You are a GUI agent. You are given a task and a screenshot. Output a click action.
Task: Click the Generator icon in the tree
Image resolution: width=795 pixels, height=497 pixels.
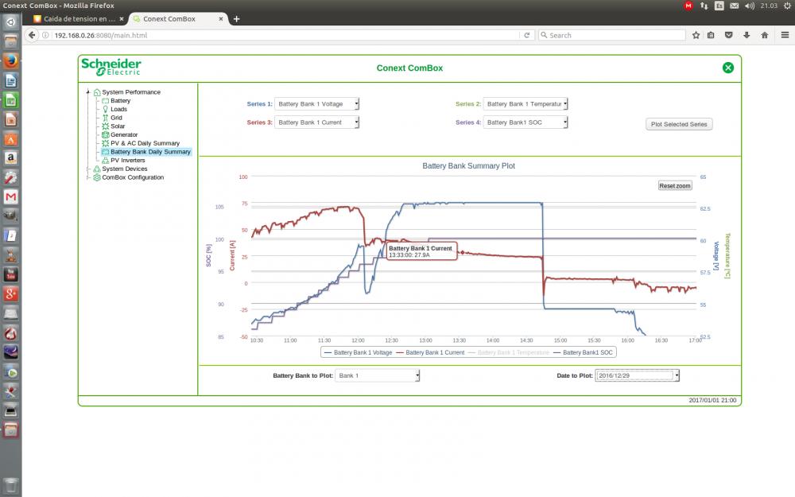click(106, 135)
